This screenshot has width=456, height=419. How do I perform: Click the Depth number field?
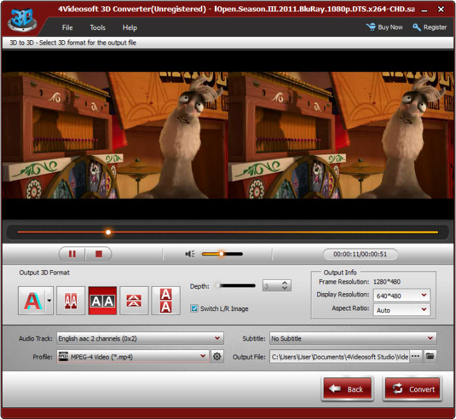[272, 286]
